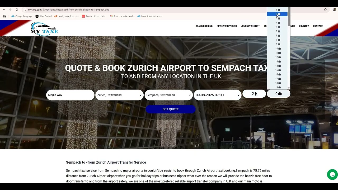Select 5 suitcases in luggage list
Image resolution: width=338 pixels, height=190 pixels.
[277, 27]
